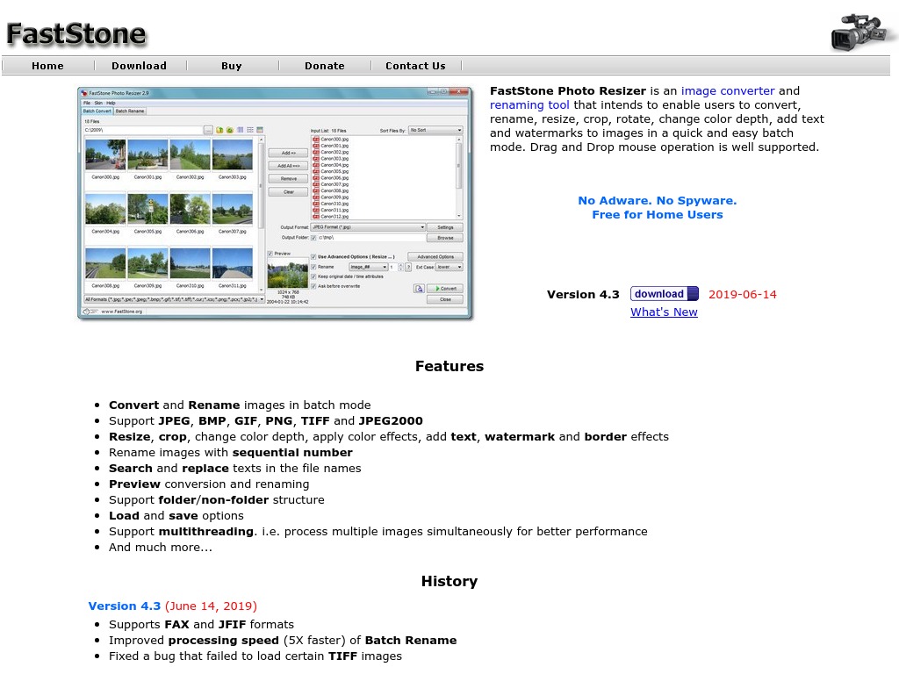Screen dimensions: 899x674
Task: Open the Contact Us page
Action: pyautogui.click(x=415, y=66)
